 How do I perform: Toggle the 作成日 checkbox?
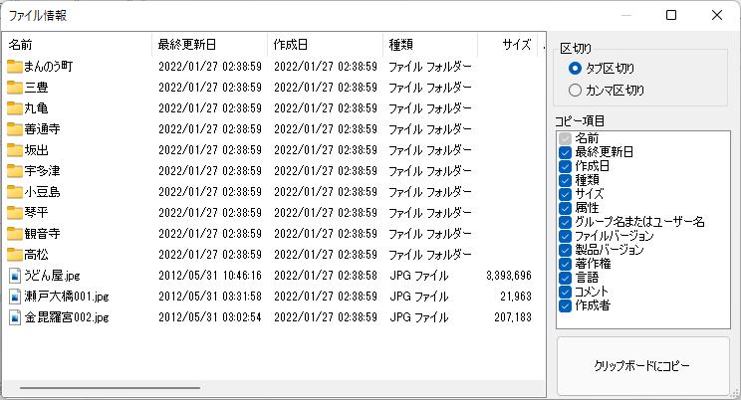coord(565,166)
